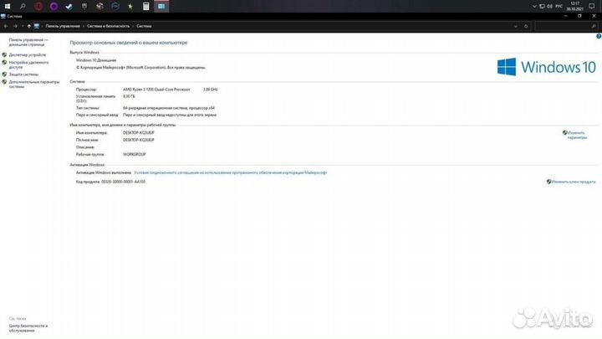602x339 pixels.
Task: Open Центр безопасности и обслуживания link
Action: coord(28,328)
